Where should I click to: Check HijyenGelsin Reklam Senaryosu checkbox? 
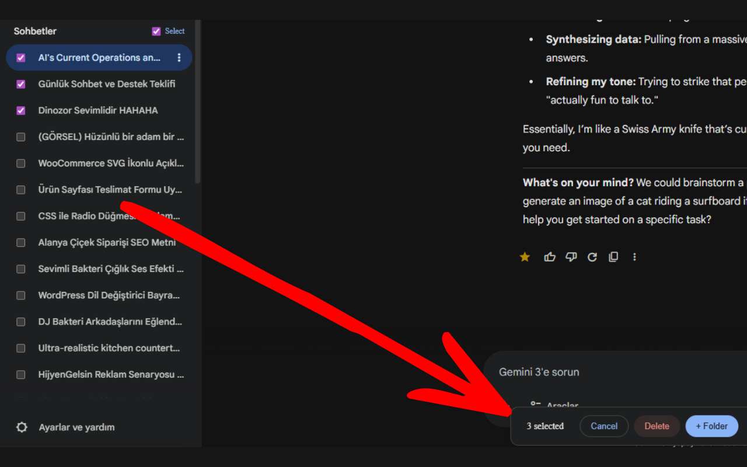pos(21,375)
